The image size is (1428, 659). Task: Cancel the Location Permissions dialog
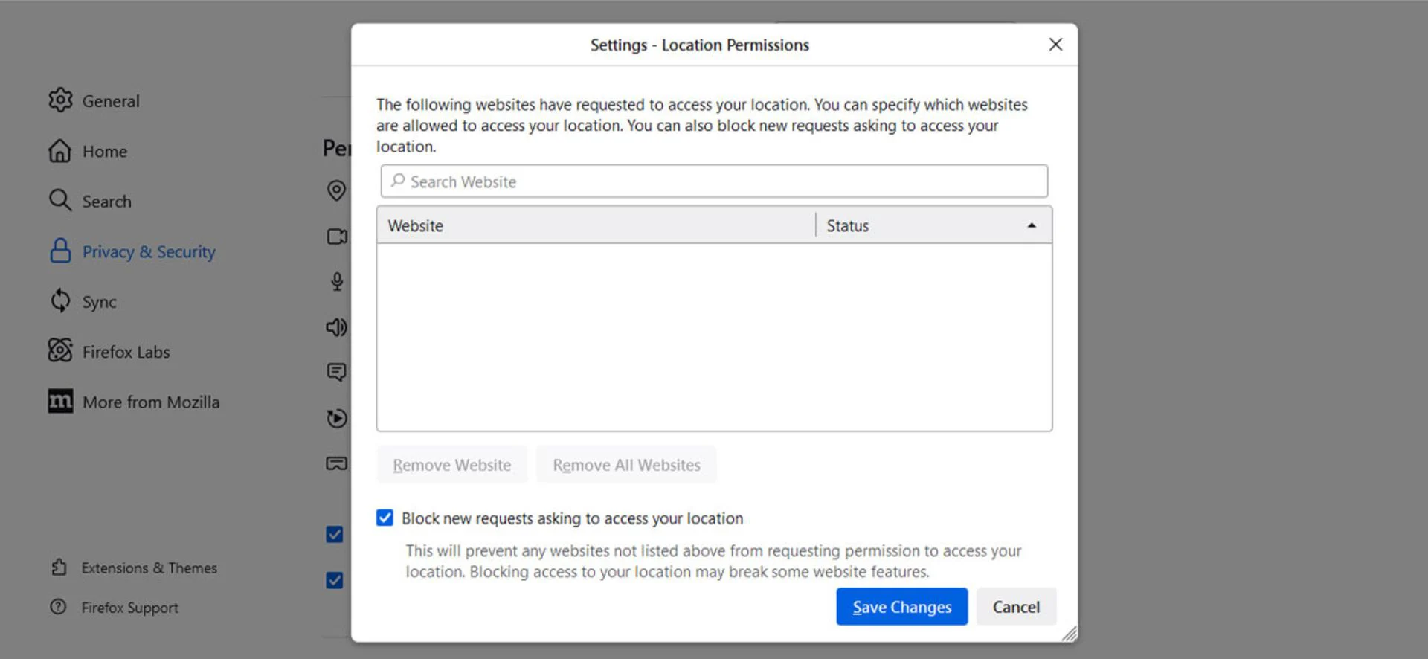(1015, 607)
